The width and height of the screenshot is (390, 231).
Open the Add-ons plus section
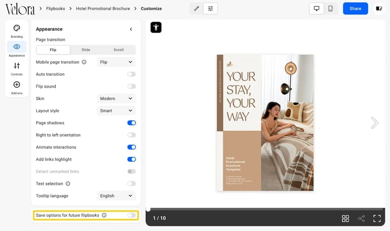click(x=17, y=88)
